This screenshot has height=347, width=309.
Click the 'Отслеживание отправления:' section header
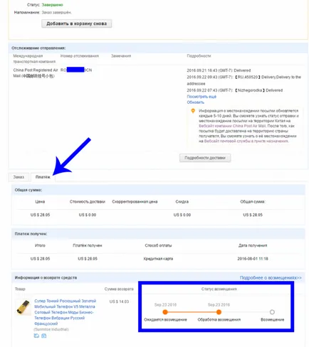click(38, 48)
